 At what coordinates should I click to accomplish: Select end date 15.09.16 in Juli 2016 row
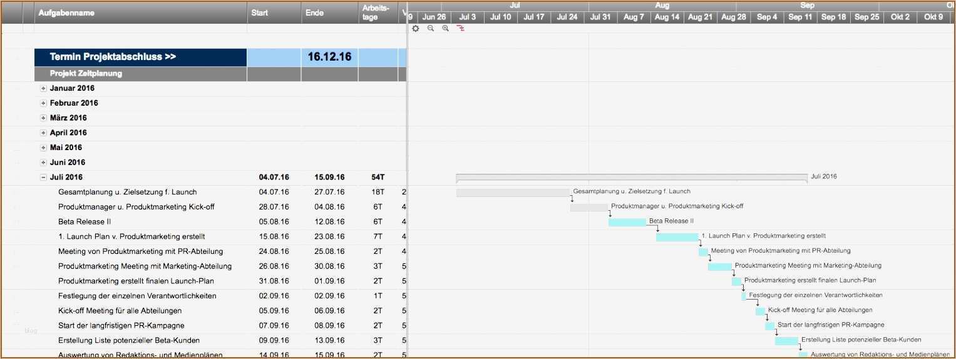point(329,178)
